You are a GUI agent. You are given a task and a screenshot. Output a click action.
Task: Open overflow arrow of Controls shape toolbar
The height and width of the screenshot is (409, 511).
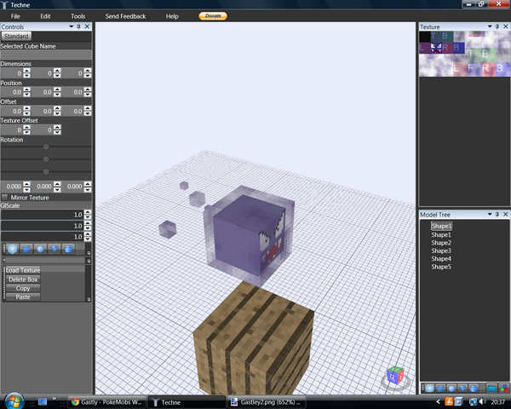89,253
